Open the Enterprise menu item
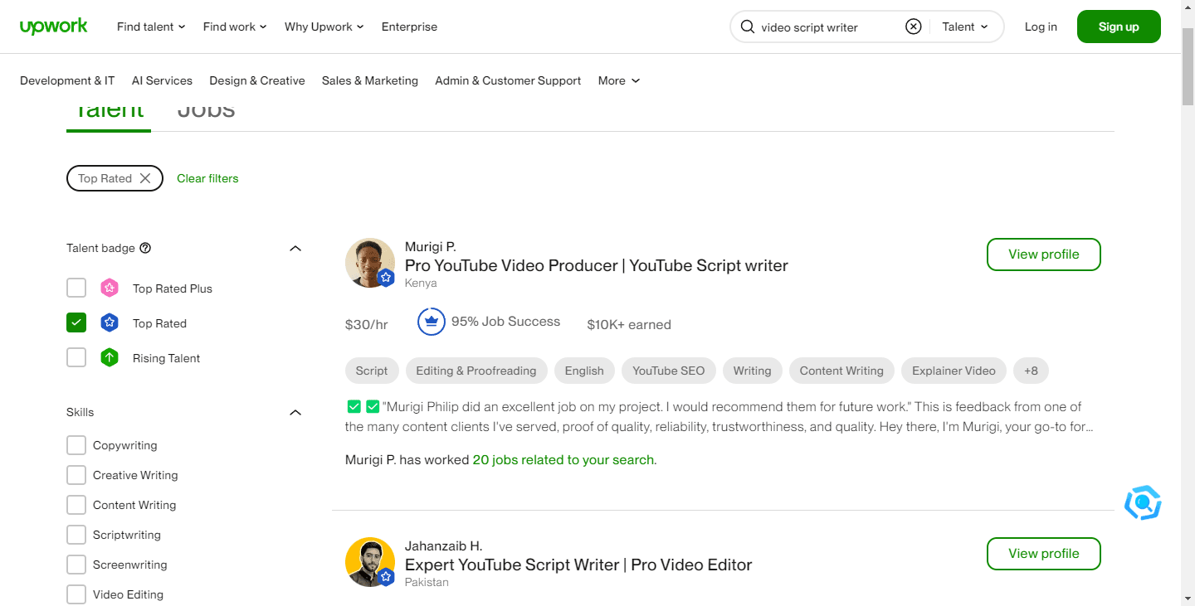 click(x=409, y=27)
